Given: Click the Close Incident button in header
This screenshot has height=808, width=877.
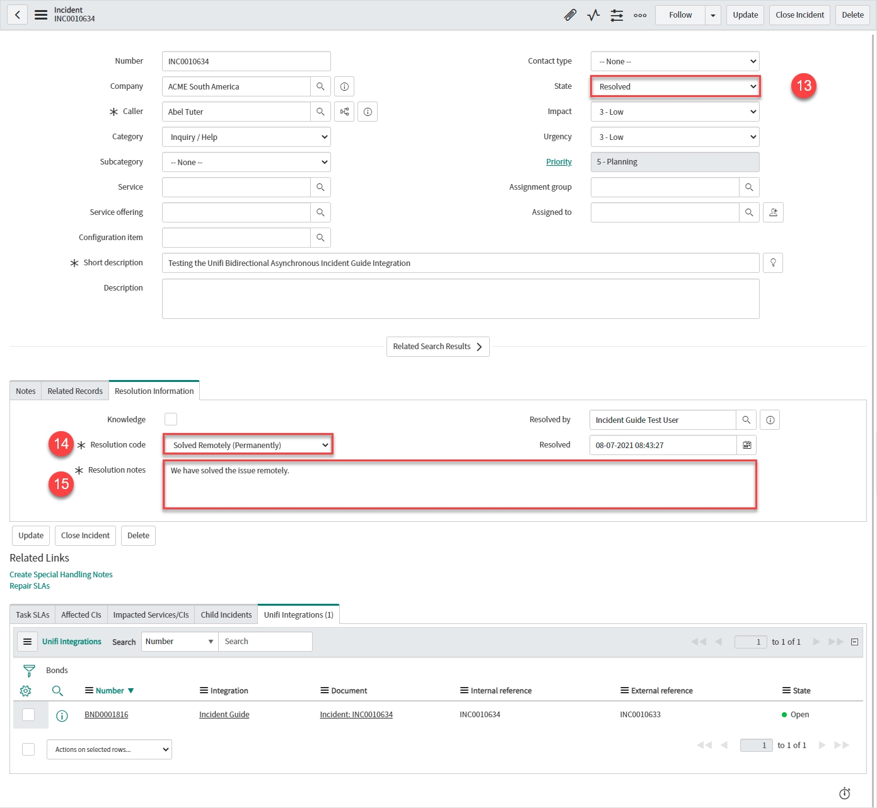Looking at the screenshot, I should click(799, 15).
